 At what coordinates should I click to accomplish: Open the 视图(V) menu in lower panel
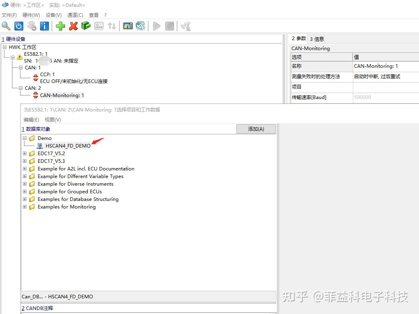point(53,120)
